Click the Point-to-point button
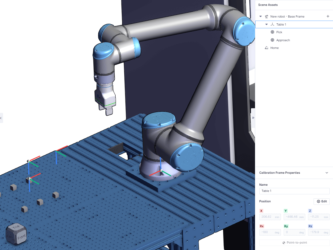This screenshot has width=333, height=250. (x=294, y=243)
